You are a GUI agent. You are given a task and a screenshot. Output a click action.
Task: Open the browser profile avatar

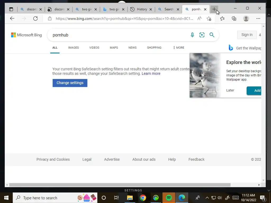246,19
